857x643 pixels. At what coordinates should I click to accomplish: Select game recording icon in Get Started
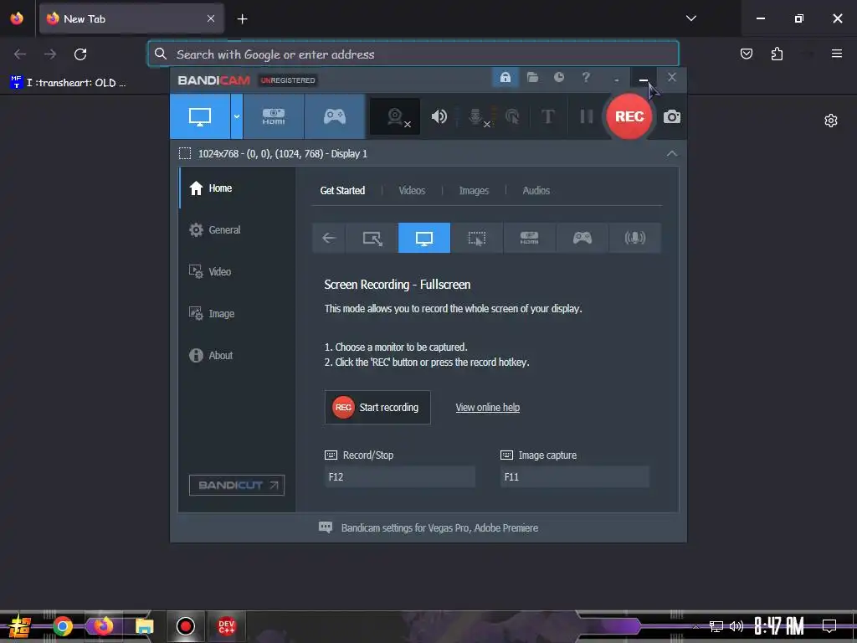[x=582, y=238]
